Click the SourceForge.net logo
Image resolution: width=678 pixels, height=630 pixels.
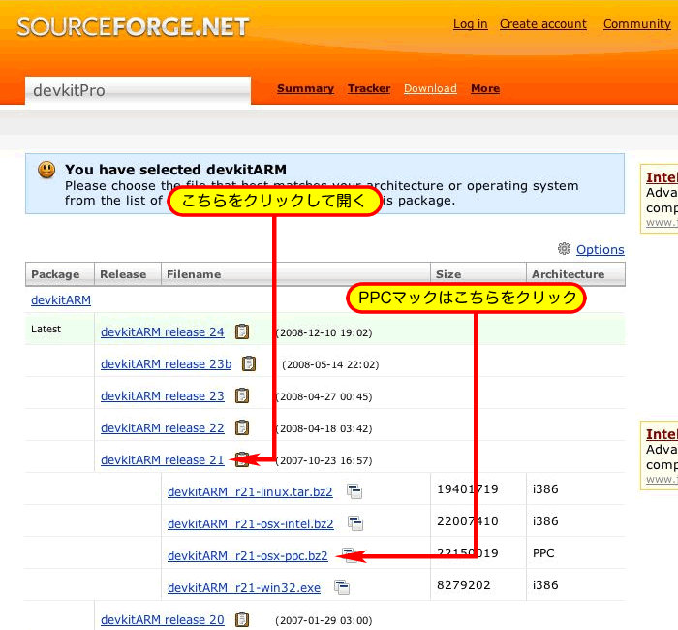pyautogui.click(x=133, y=27)
